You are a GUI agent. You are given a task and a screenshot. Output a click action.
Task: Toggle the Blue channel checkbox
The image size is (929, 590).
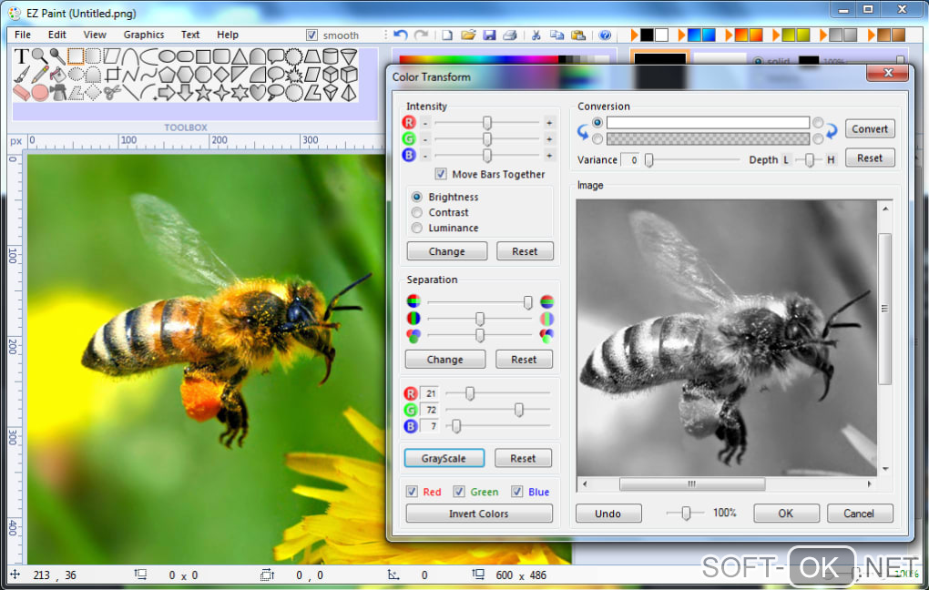[516, 491]
